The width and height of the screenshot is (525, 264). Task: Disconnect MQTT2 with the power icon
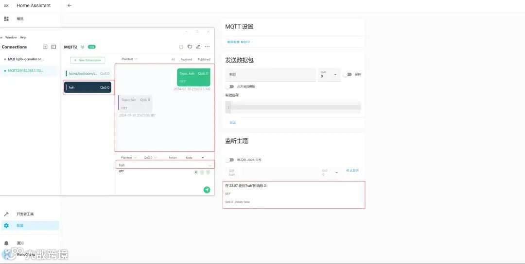181,47
